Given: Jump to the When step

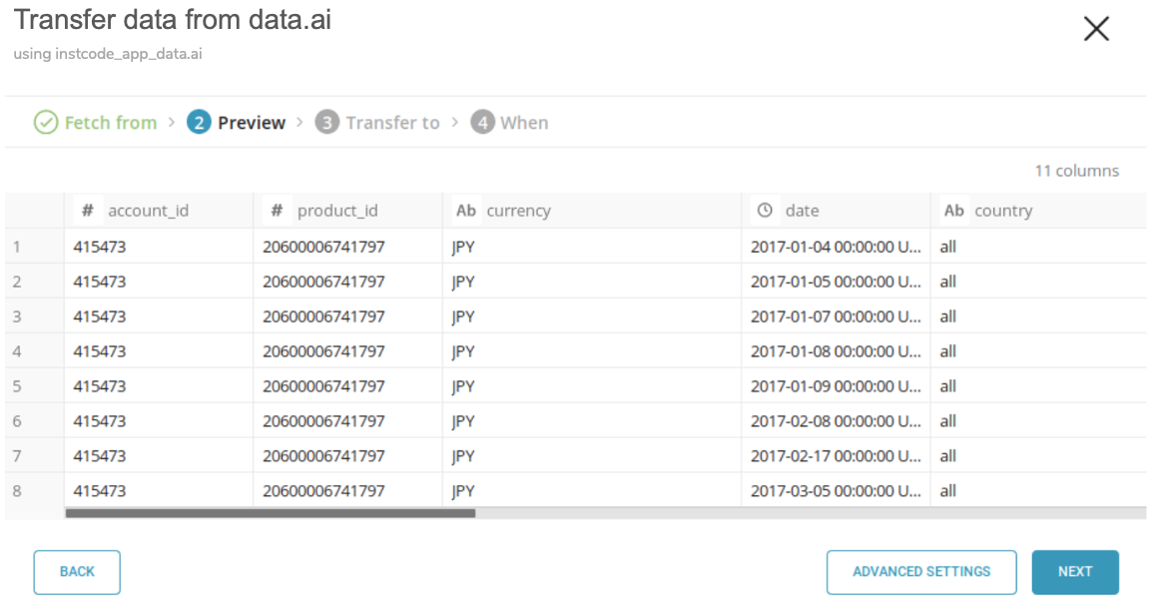Looking at the screenshot, I should (x=524, y=123).
